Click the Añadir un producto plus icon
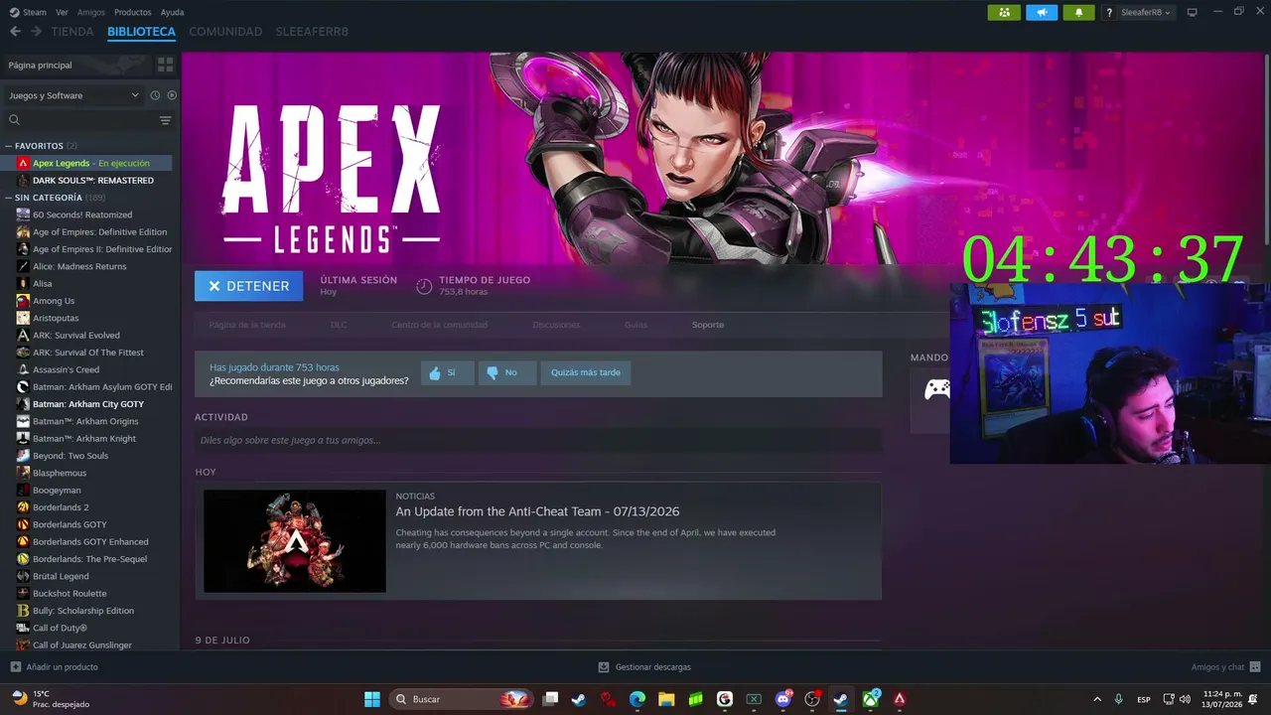This screenshot has width=1271, height=715. 15,667
